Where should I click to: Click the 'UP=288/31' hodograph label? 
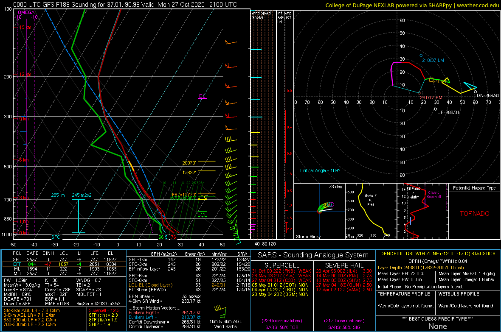click(x=448, y=112)
